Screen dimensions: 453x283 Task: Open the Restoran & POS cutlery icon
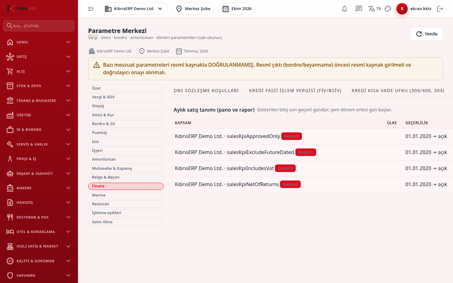[x=10, y=217]
